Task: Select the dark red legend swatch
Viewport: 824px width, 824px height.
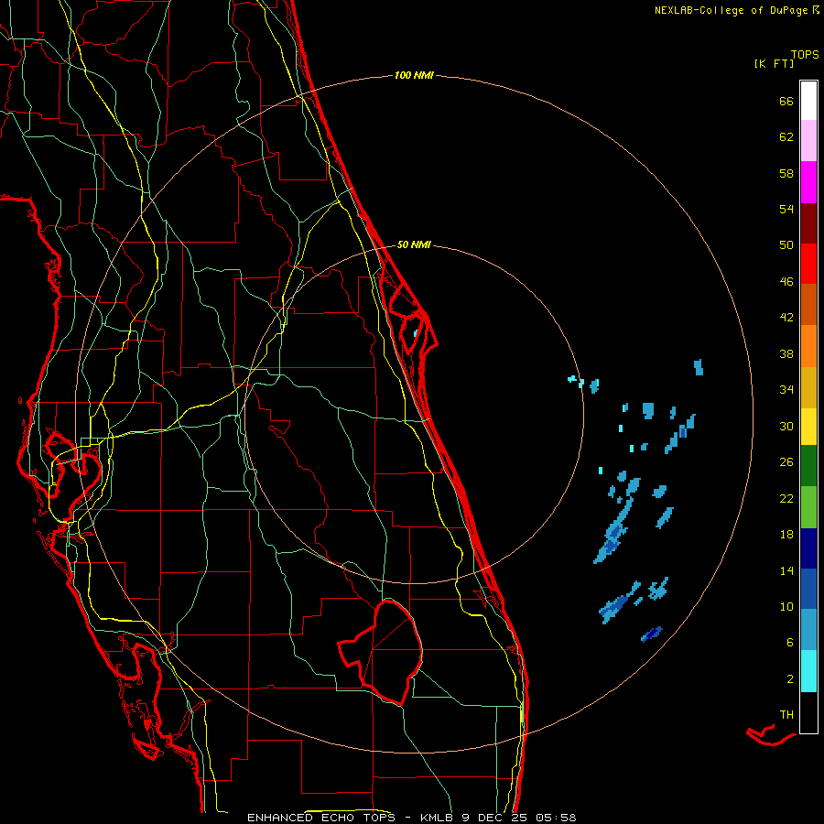Action: (808, 223)
